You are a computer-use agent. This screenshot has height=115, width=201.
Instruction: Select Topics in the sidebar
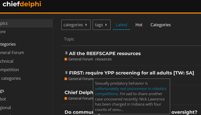(x=26, y=23)
